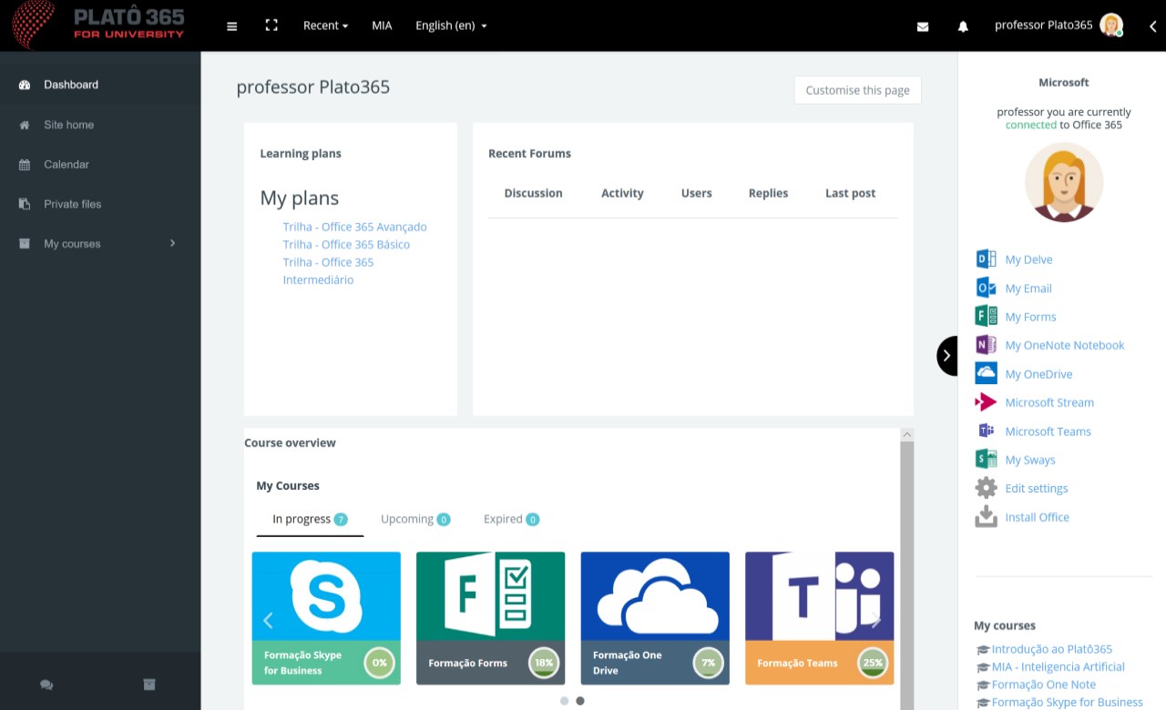Select the In progress tab
Screen dimensions: 1166x710
[x=310, y=519]
